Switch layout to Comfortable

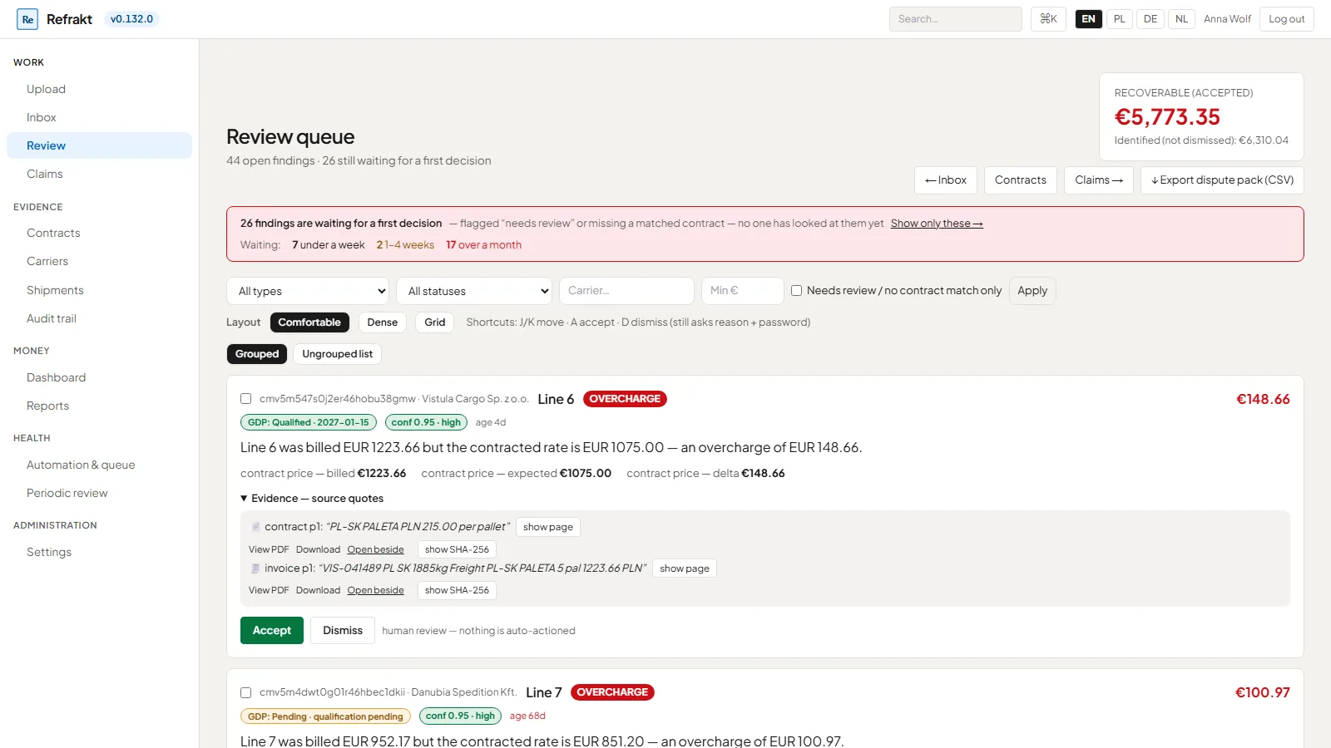309,322
